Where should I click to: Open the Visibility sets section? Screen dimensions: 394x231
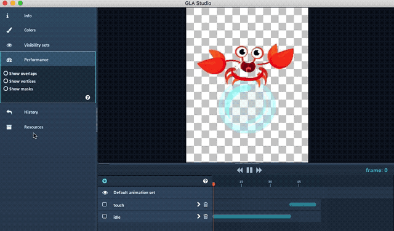[x=48, y=45]
